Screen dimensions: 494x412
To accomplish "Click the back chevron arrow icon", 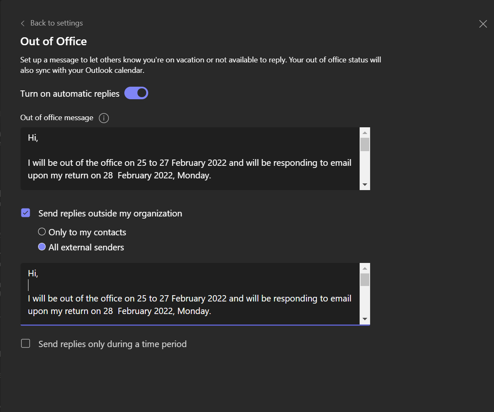I will (23, 23).
